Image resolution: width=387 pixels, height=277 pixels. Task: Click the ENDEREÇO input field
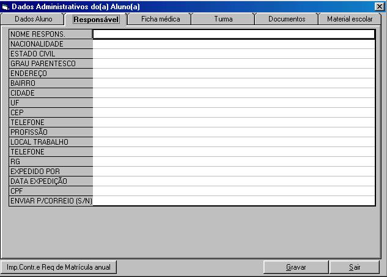[x=234, y=74]
